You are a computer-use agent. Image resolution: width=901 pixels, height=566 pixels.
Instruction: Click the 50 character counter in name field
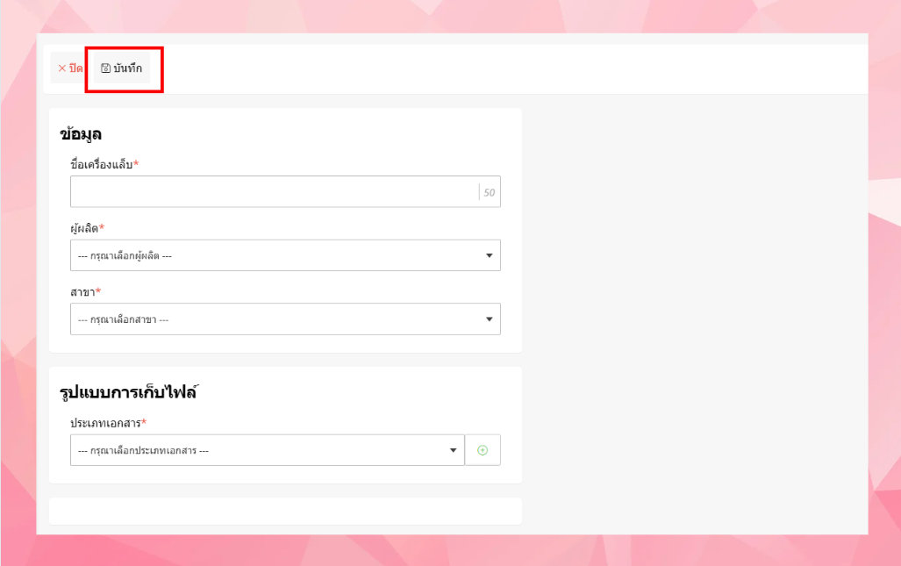tap(490, 192)
